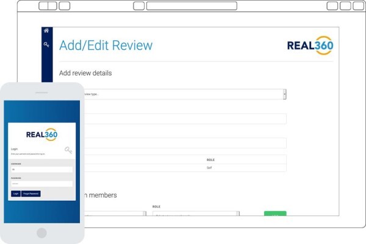Click the "Login" title on the phone card
Viewport: 366px width, 244px height.
[x=14, y=149]
